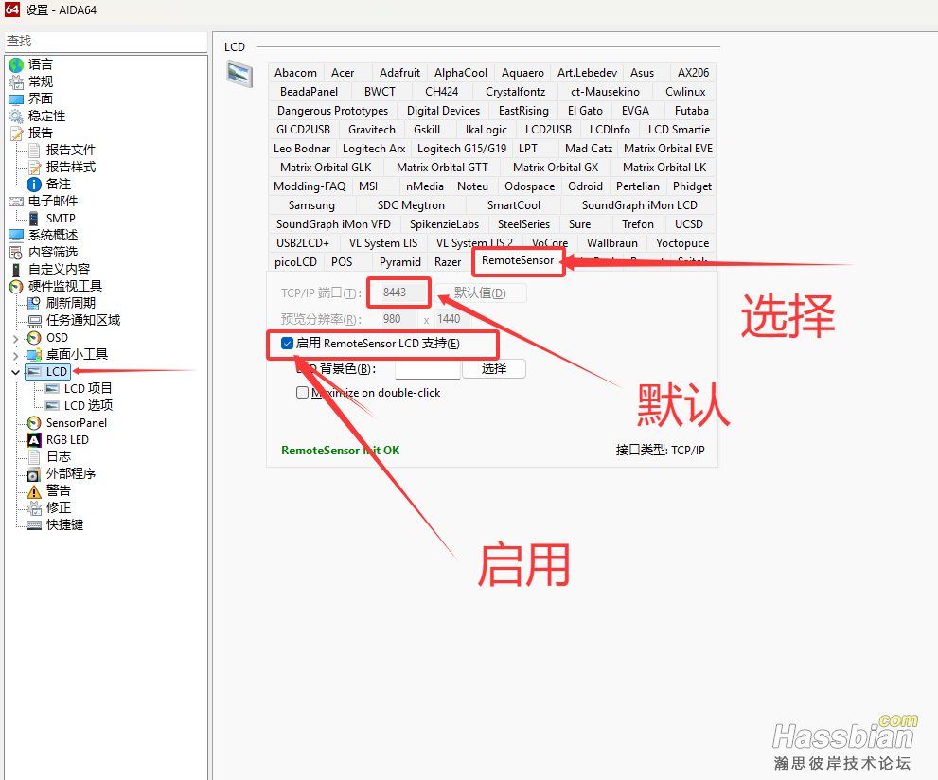Click the 修正 gear icon
This screenshot has height=780, width=938.
click(x=34, y=508)
